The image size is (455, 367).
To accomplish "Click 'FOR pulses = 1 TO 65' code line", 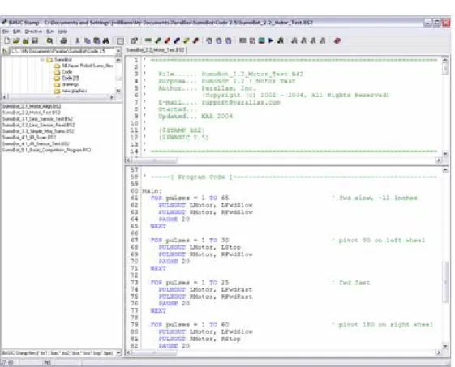I will pyautogui.click(x=190, y=198).
